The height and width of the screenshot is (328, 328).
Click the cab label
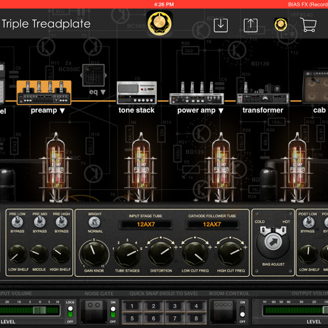[x=319, y=110]
